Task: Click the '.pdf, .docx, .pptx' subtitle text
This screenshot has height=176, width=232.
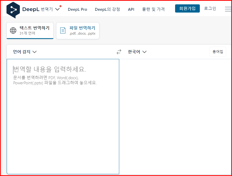Action: (x=82, y=34)
